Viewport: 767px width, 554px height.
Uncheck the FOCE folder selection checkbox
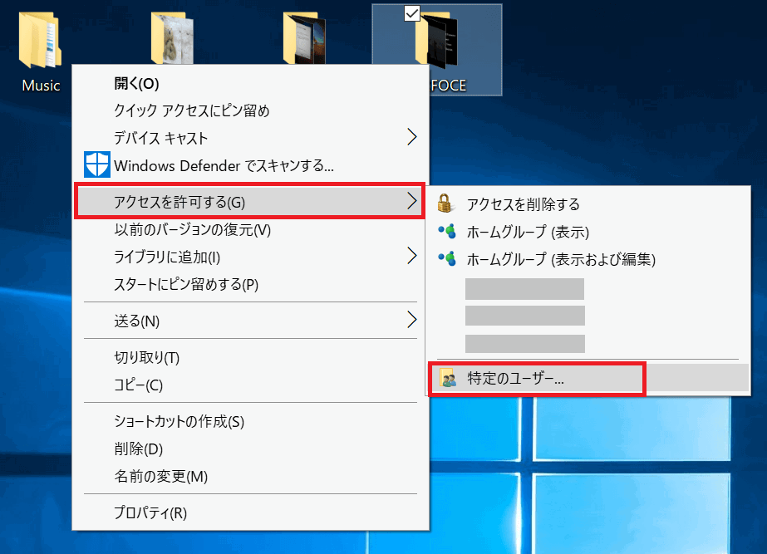(412, 13)
